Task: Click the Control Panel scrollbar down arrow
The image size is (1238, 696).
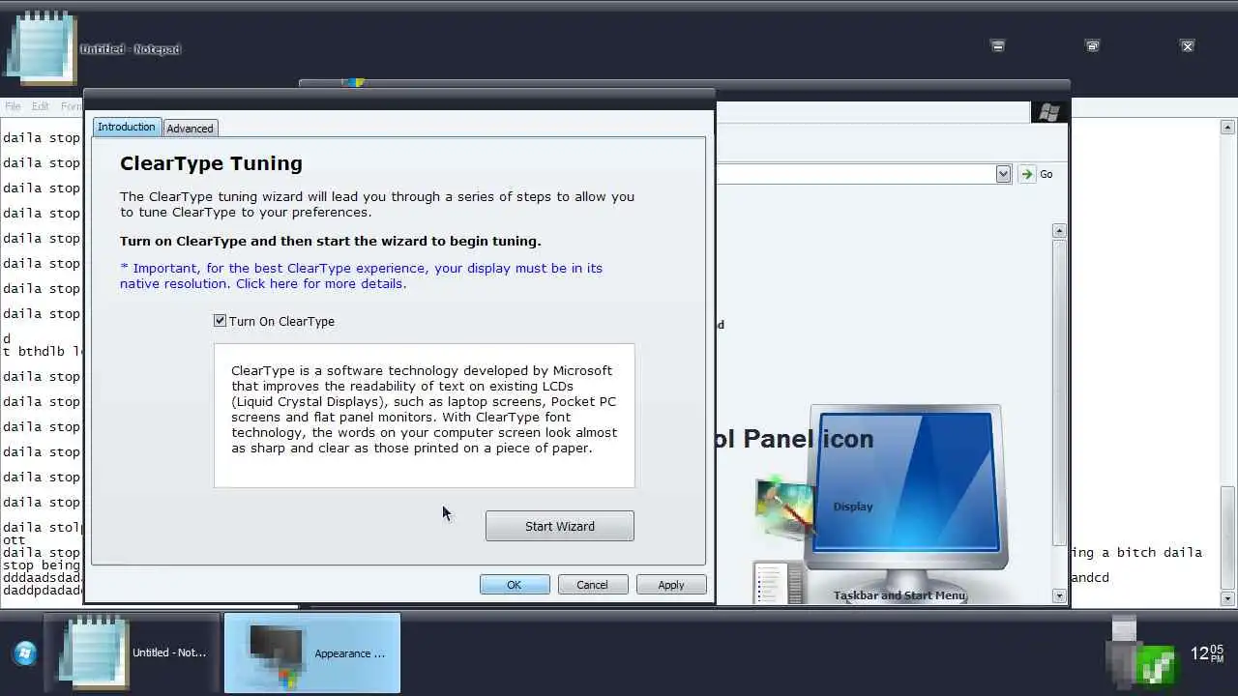Action: [x=1059, y=596]
